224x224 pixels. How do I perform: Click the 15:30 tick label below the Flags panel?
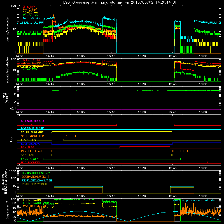coord(142,168)
